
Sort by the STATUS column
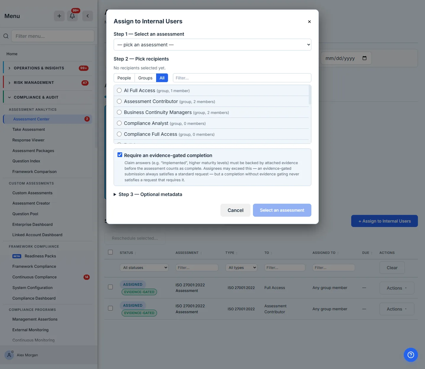[128, 253]
